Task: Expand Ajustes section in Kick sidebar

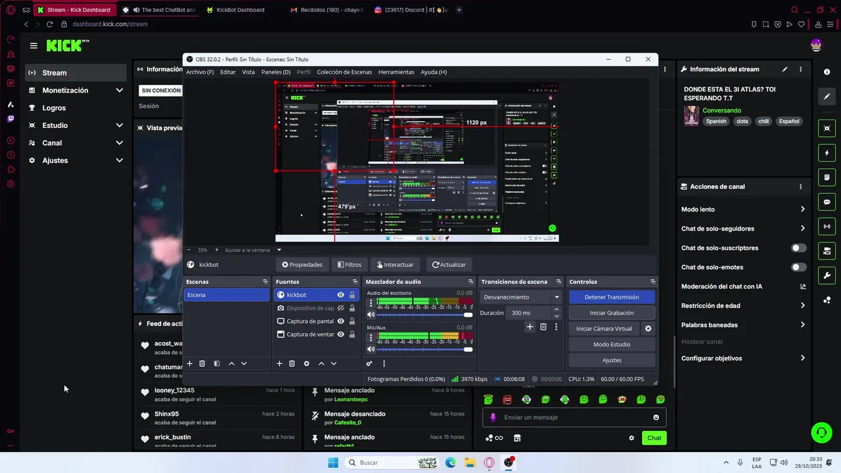Action: [119, 160]
